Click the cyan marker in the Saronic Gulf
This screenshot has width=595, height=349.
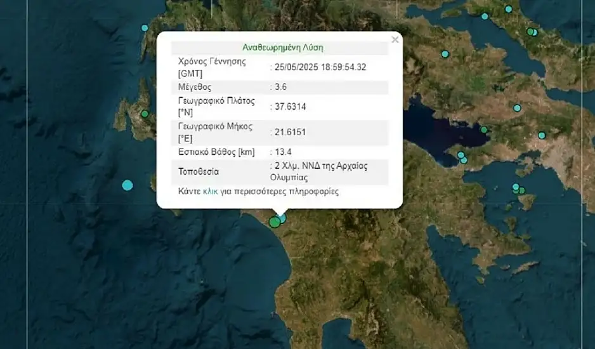(x=516, y=188)
